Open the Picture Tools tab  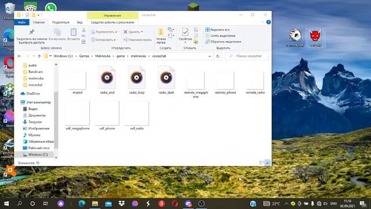[112, 22]
